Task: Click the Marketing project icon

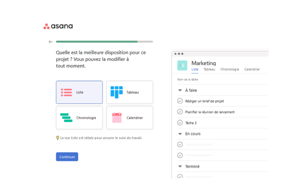Action: 182,65
